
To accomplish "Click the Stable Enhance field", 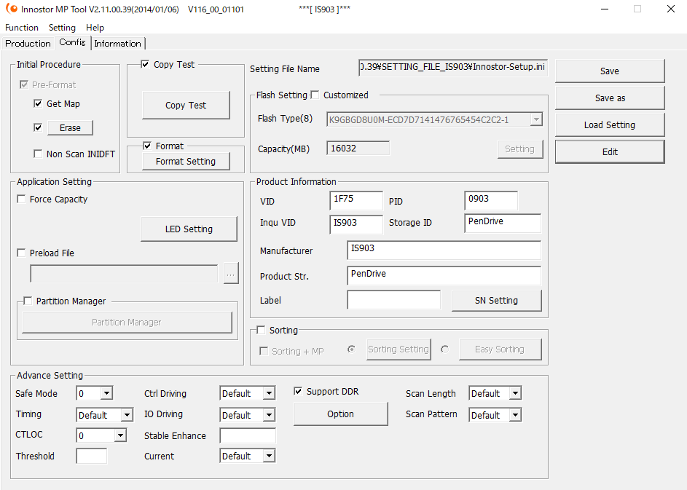I will [x=248, y=435].
